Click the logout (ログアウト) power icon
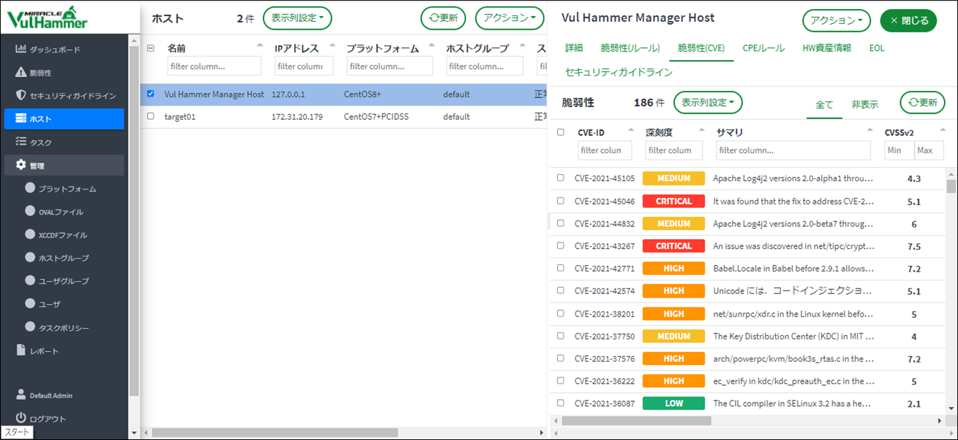 tap(21, 418)
